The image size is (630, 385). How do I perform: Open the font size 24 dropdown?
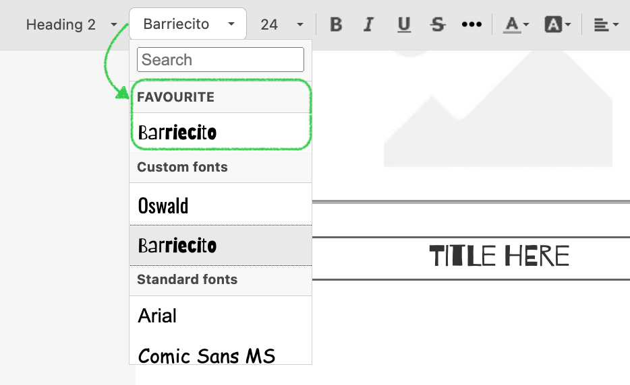pos(281,25)
